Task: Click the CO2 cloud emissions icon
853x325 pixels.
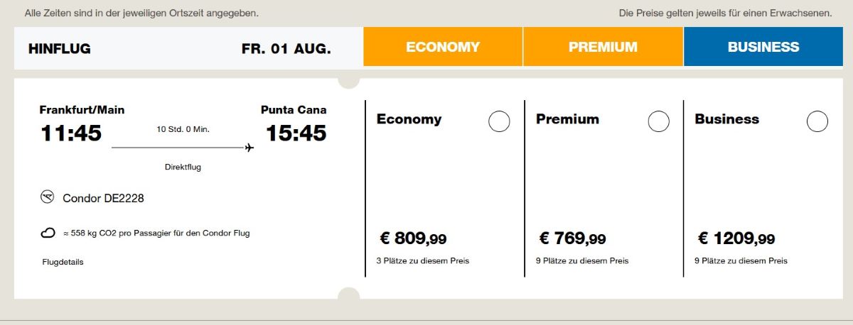Action: (48, 233)
